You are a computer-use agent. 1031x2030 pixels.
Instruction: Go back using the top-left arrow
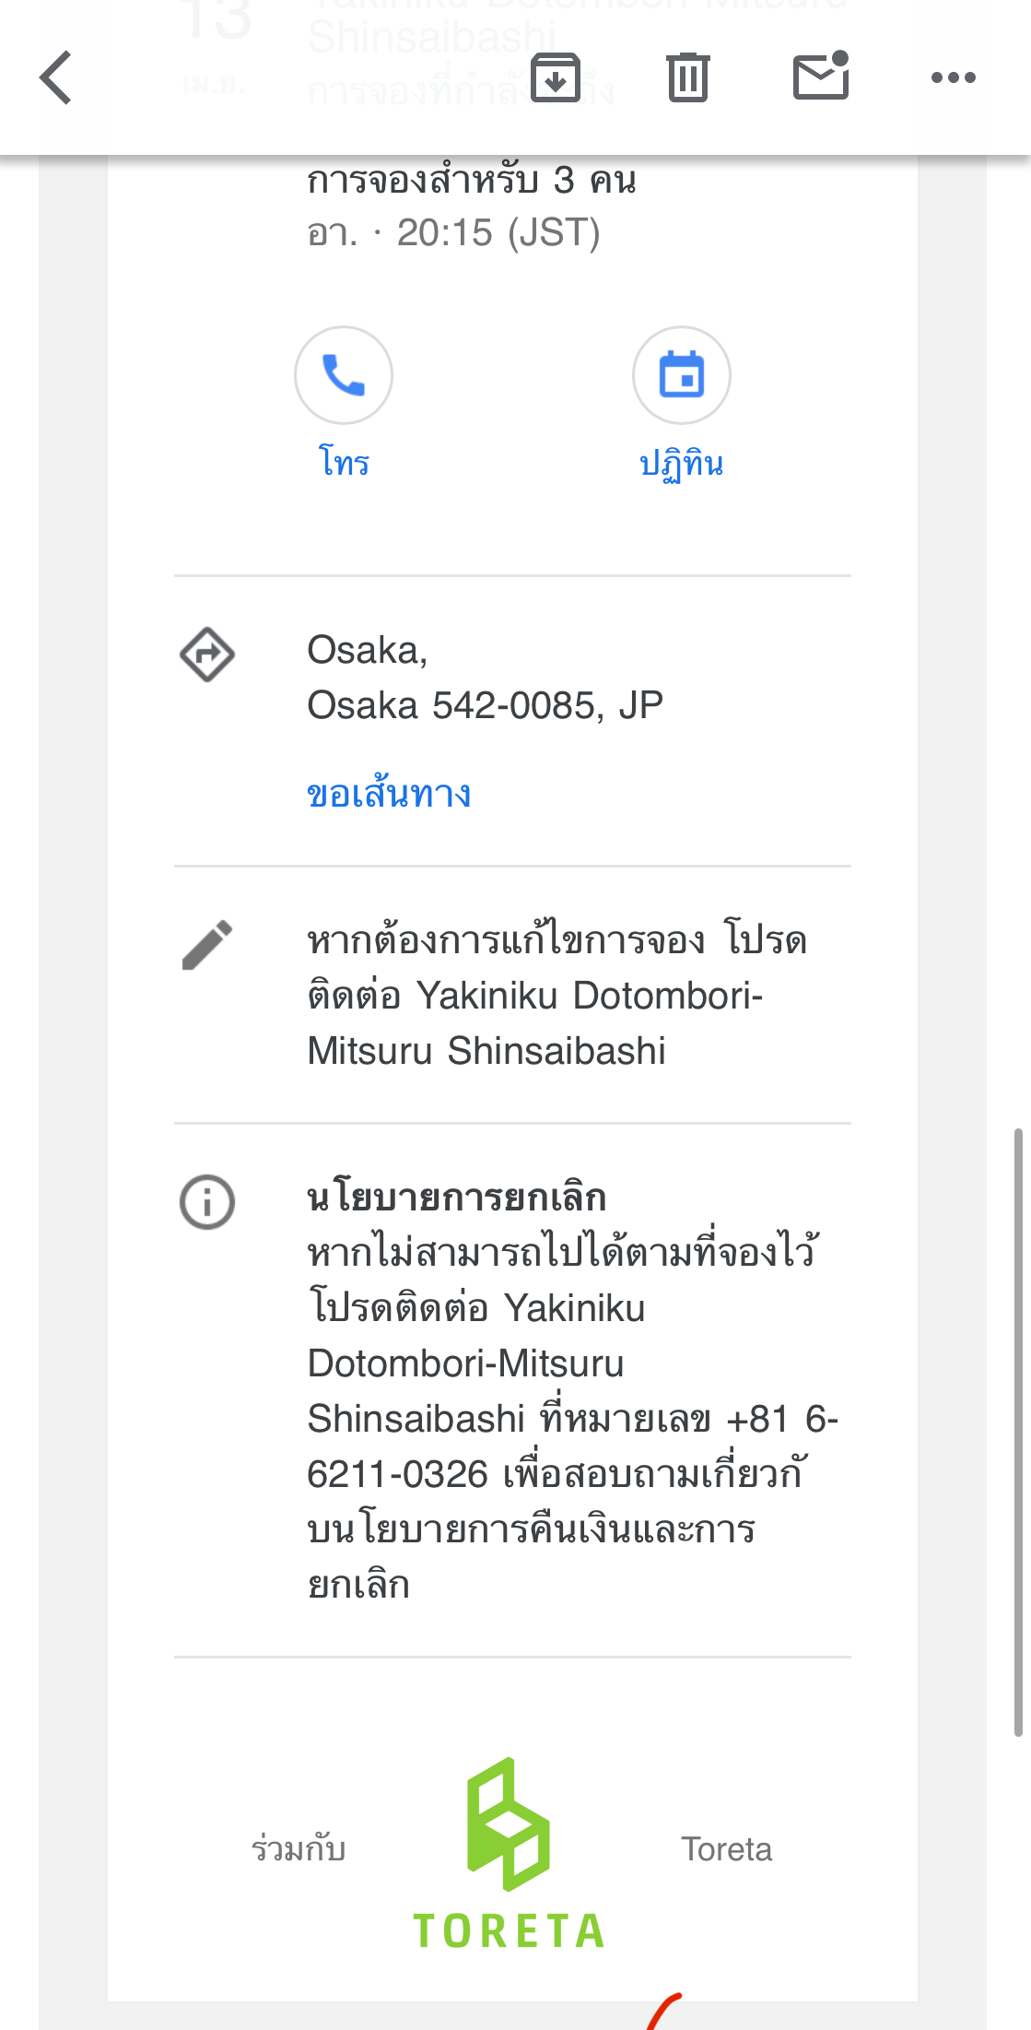(56, 77)
